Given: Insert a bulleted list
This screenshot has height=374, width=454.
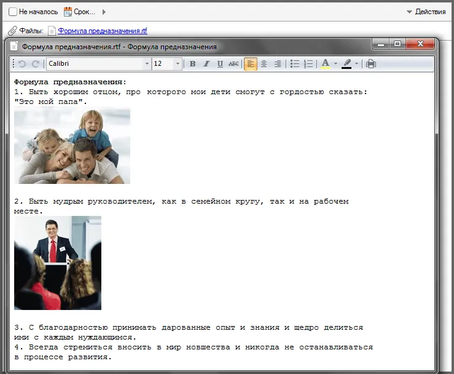Looking at the screenshot, I should (295, 64).
